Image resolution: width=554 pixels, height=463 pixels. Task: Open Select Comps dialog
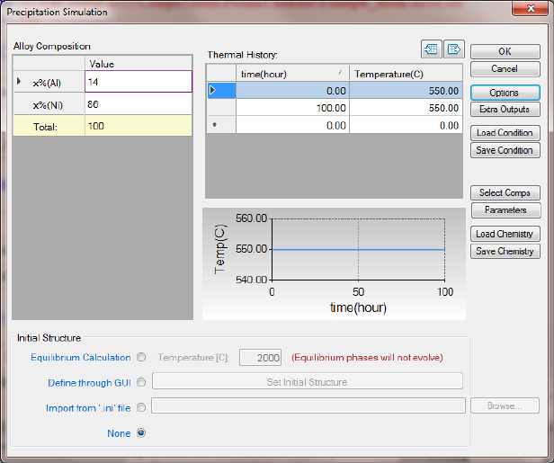pyautogui.click(x=505, y=192)
